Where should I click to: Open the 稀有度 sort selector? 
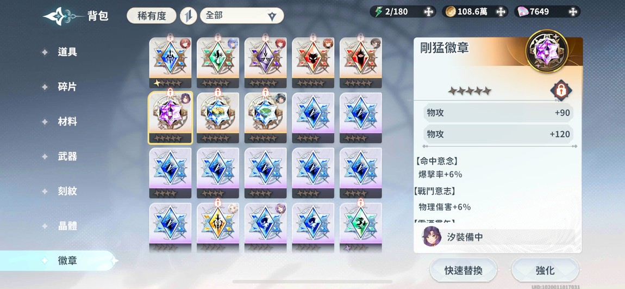click(152, 16)
